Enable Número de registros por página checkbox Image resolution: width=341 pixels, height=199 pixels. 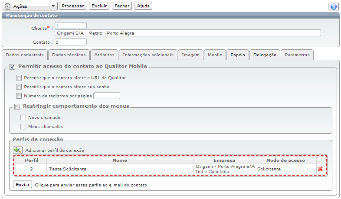pos(19,96)
